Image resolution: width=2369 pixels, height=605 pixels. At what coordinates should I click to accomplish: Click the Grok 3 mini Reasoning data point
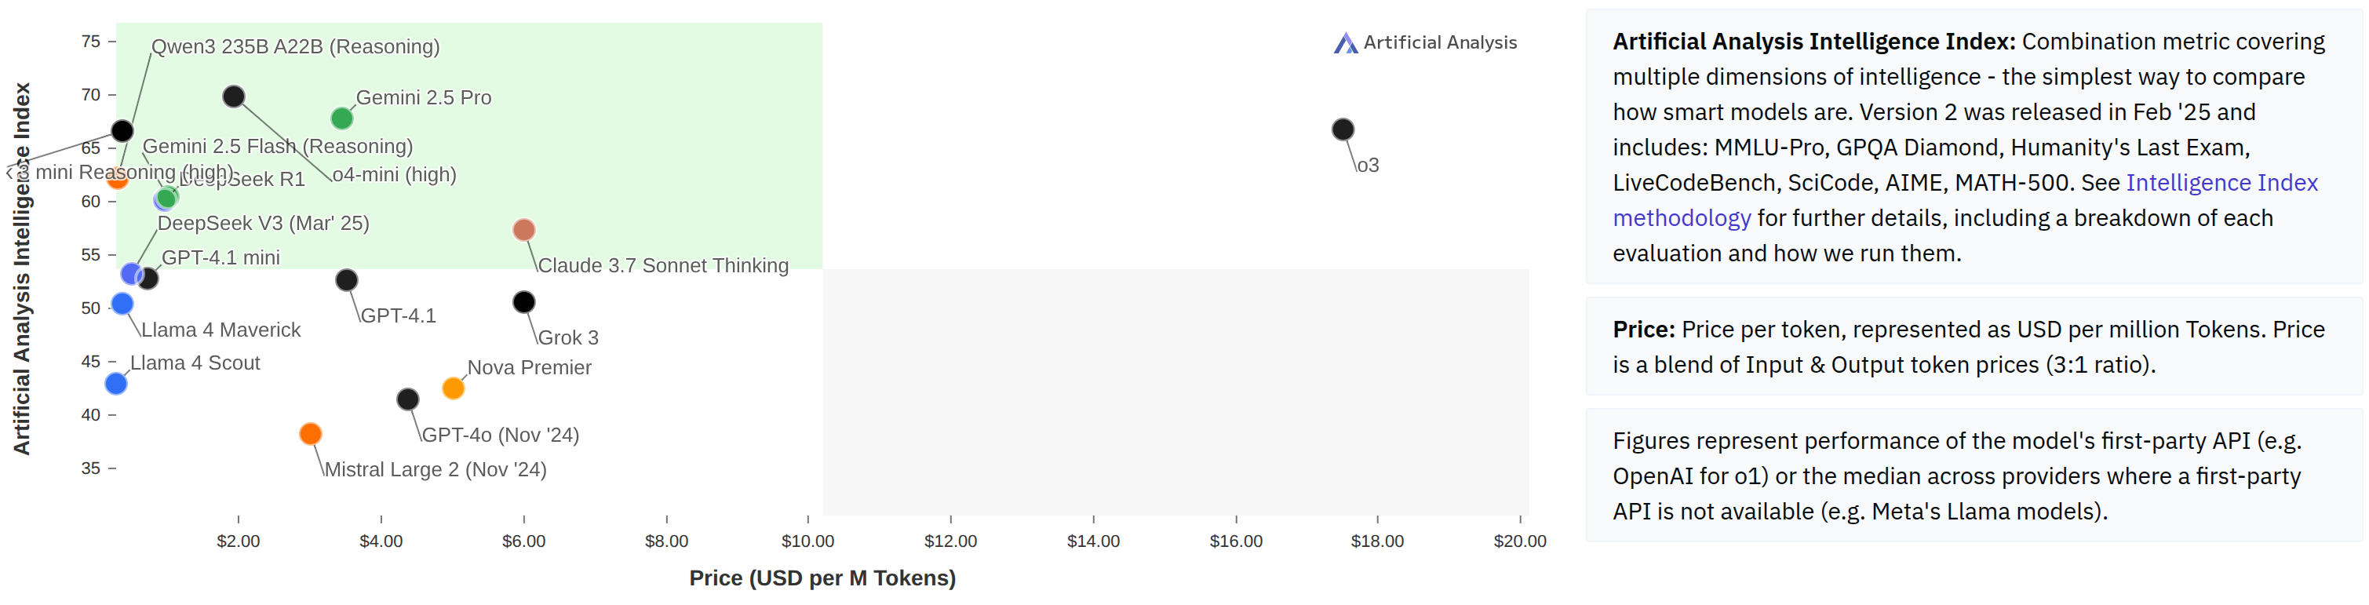(x=122, y=130)
